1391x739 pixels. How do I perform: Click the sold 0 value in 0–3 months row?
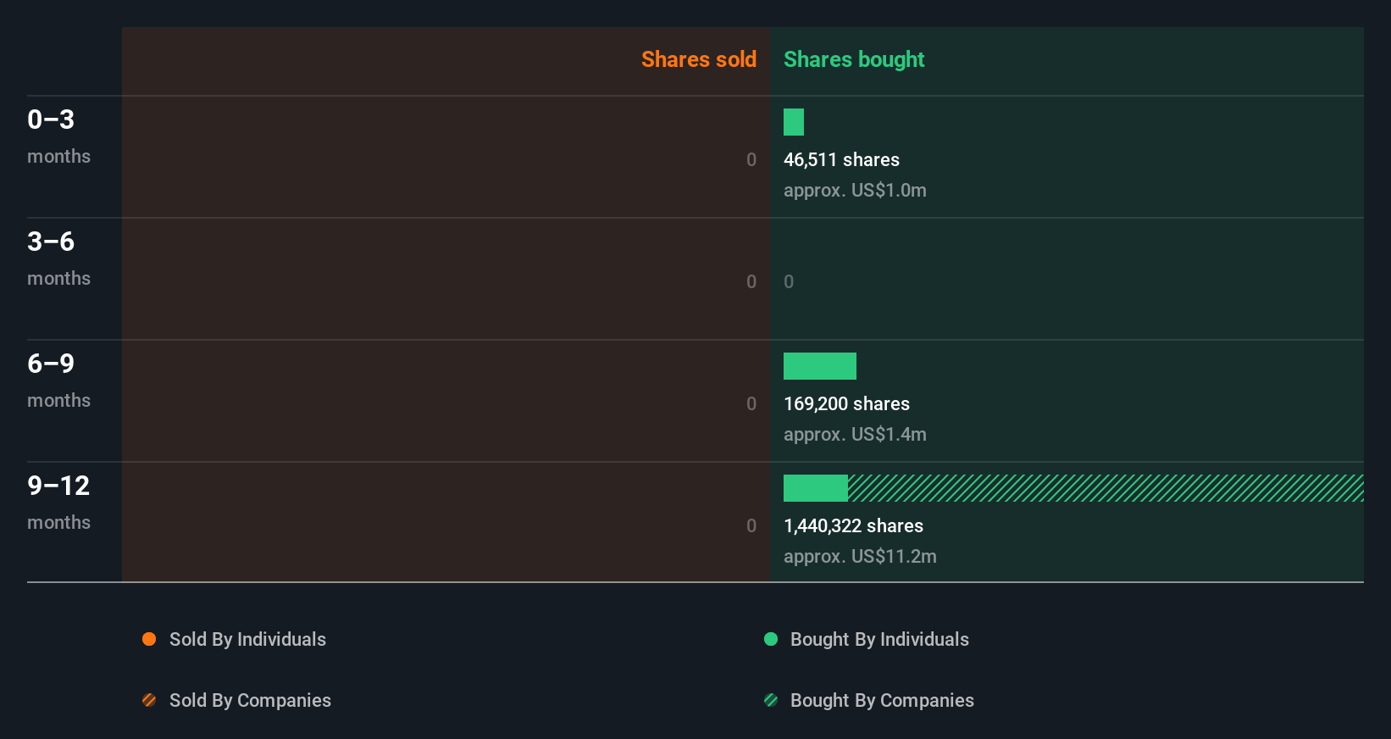pos(751,159)
